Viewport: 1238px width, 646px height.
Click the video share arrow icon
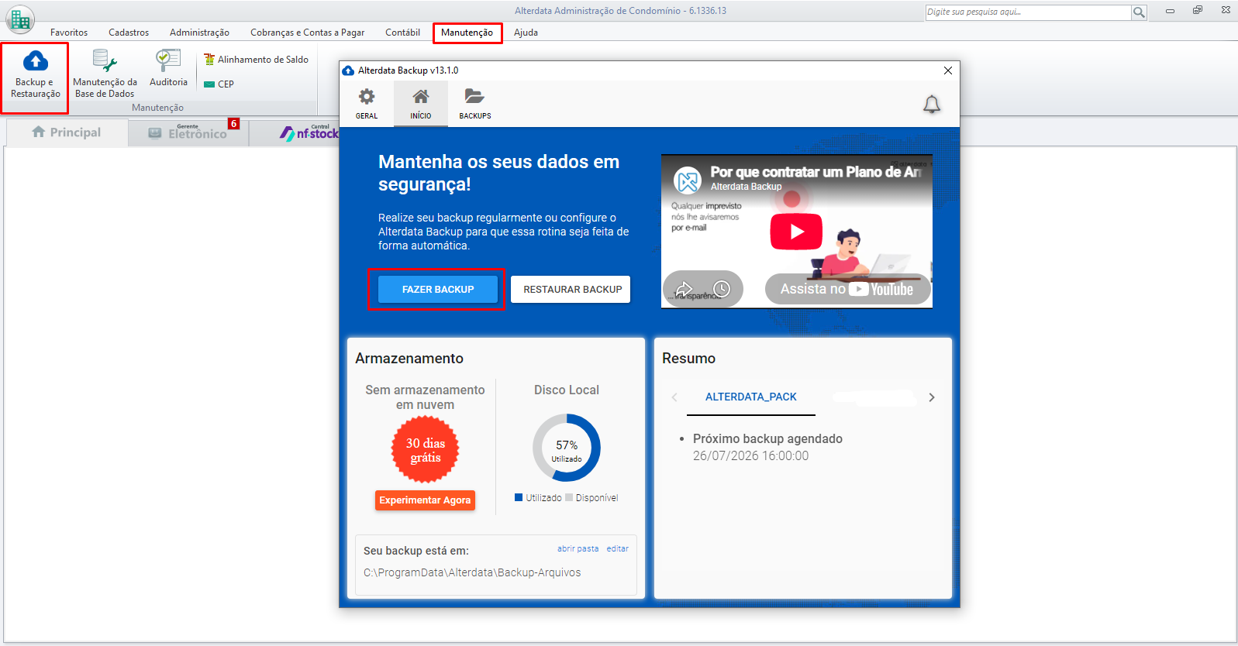click(x=684, y=289)
